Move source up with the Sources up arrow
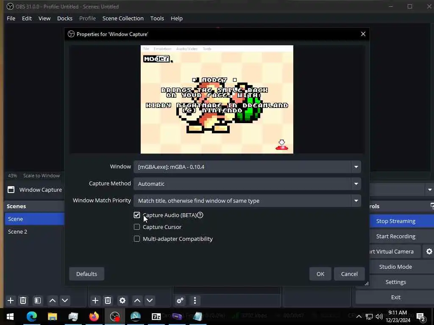 click(x=137, y=300)
